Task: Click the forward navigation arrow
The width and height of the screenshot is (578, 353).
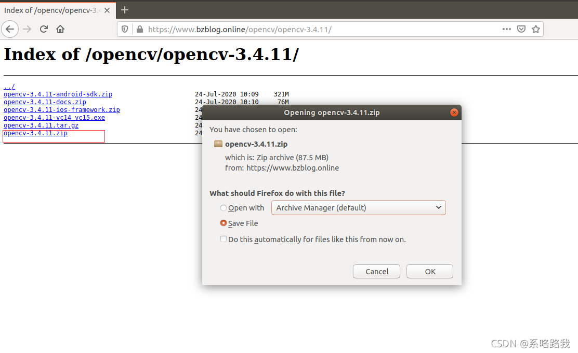Action: 27,29
